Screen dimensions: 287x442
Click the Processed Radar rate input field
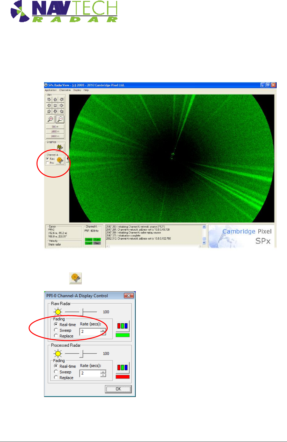pyautogui.click(x=90, y=373)
